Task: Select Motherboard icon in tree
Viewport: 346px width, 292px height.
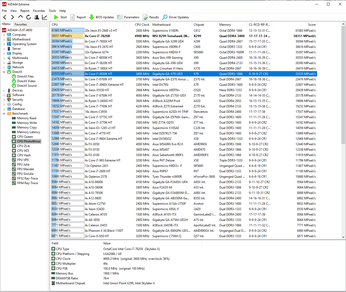Action: pyautogui.click(x=9, y=39)
